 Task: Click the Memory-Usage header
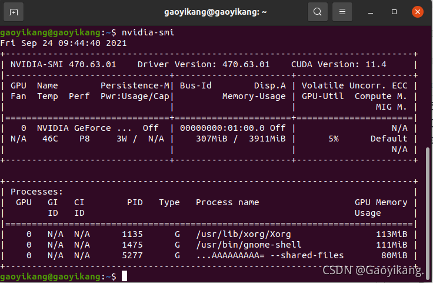tap(254, 96)
